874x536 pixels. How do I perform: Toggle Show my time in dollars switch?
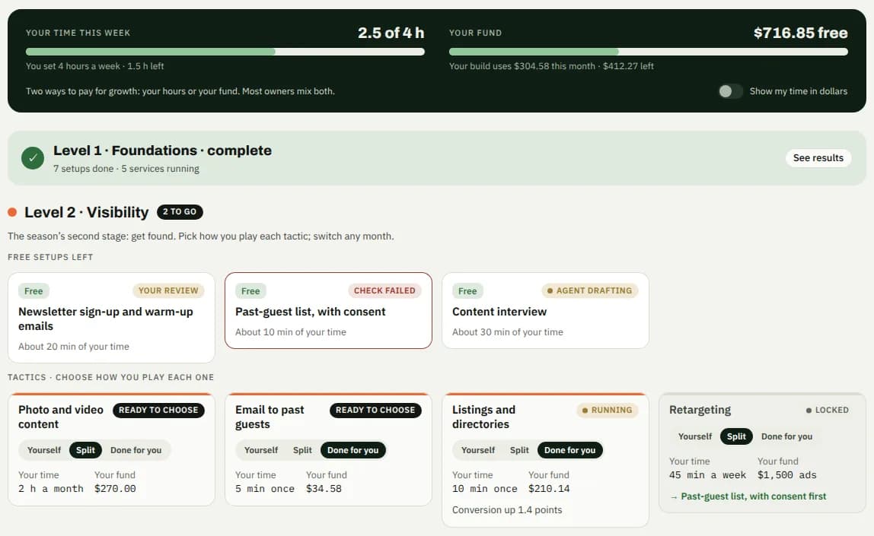(730, 91)
